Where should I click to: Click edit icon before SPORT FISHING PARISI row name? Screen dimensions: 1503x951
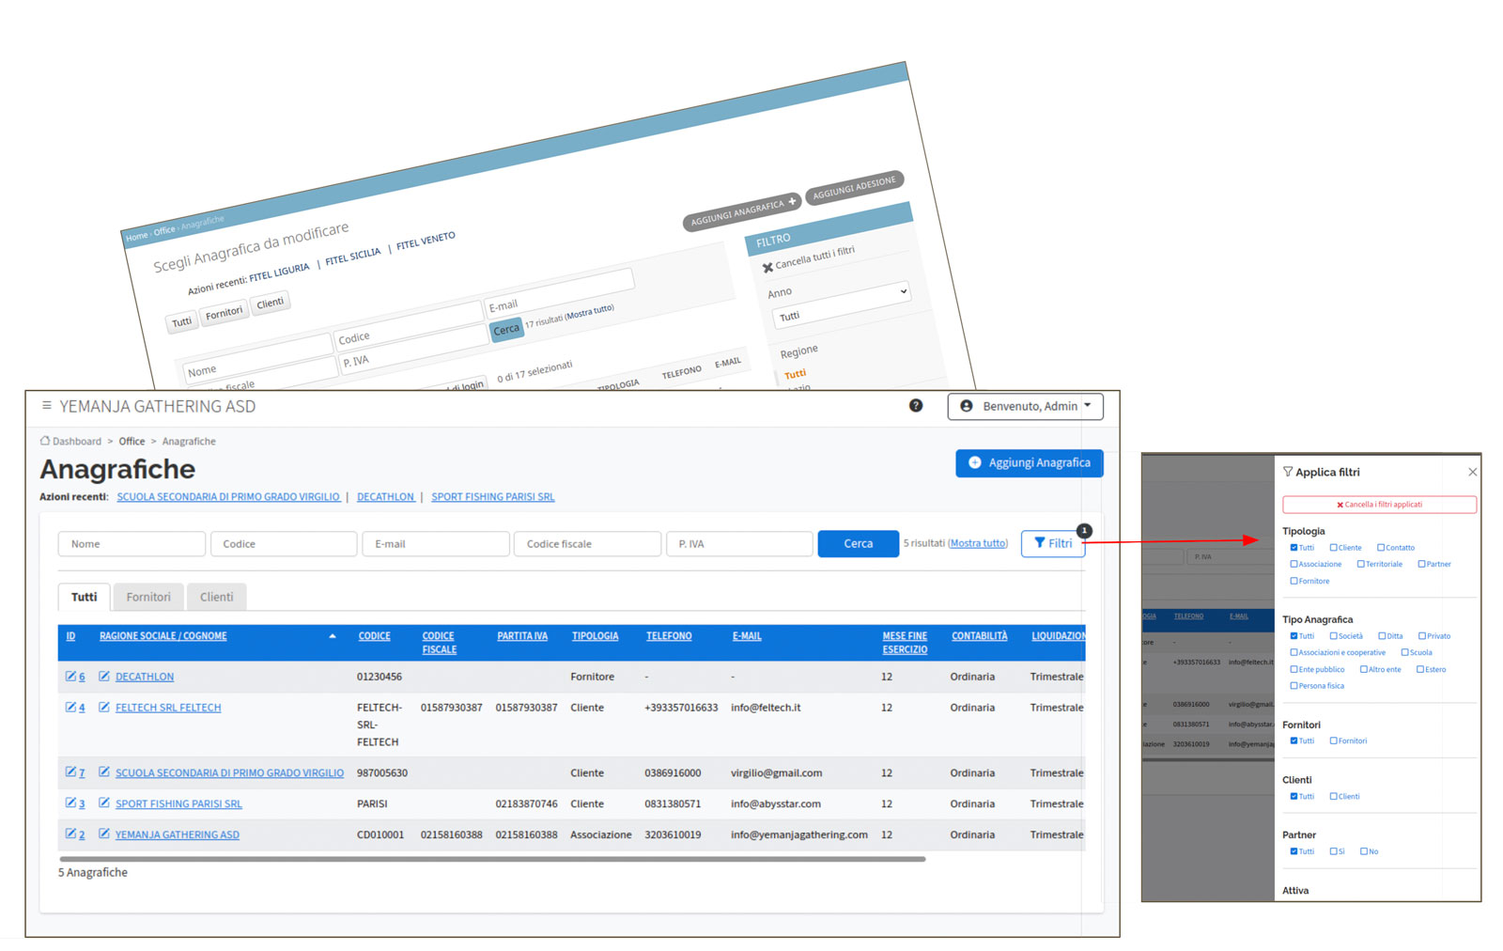104,803
